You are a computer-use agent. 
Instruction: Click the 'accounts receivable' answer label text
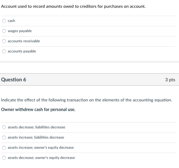click(24, 41)
